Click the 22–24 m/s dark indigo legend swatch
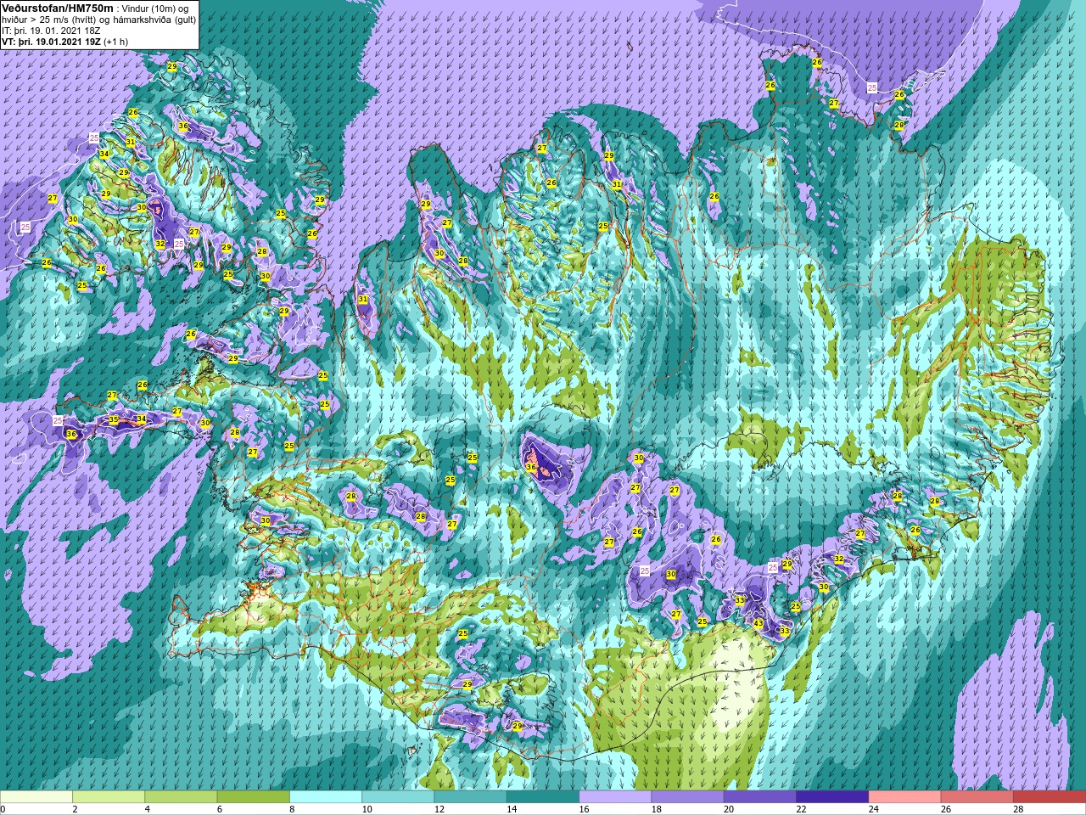1086x815 pixels. 831,797
